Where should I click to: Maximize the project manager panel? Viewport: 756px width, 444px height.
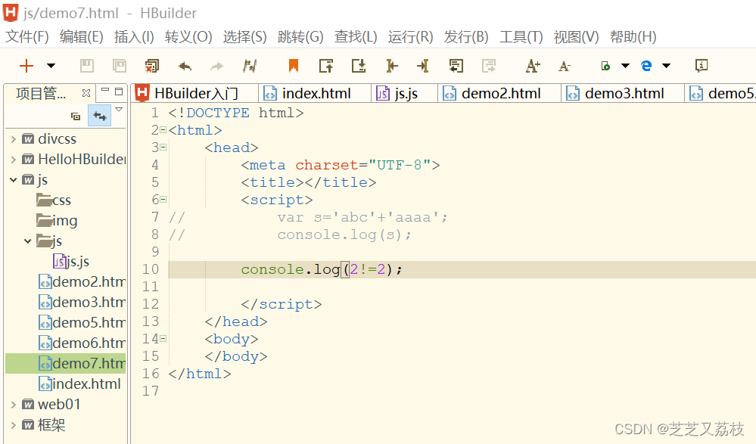119,91
